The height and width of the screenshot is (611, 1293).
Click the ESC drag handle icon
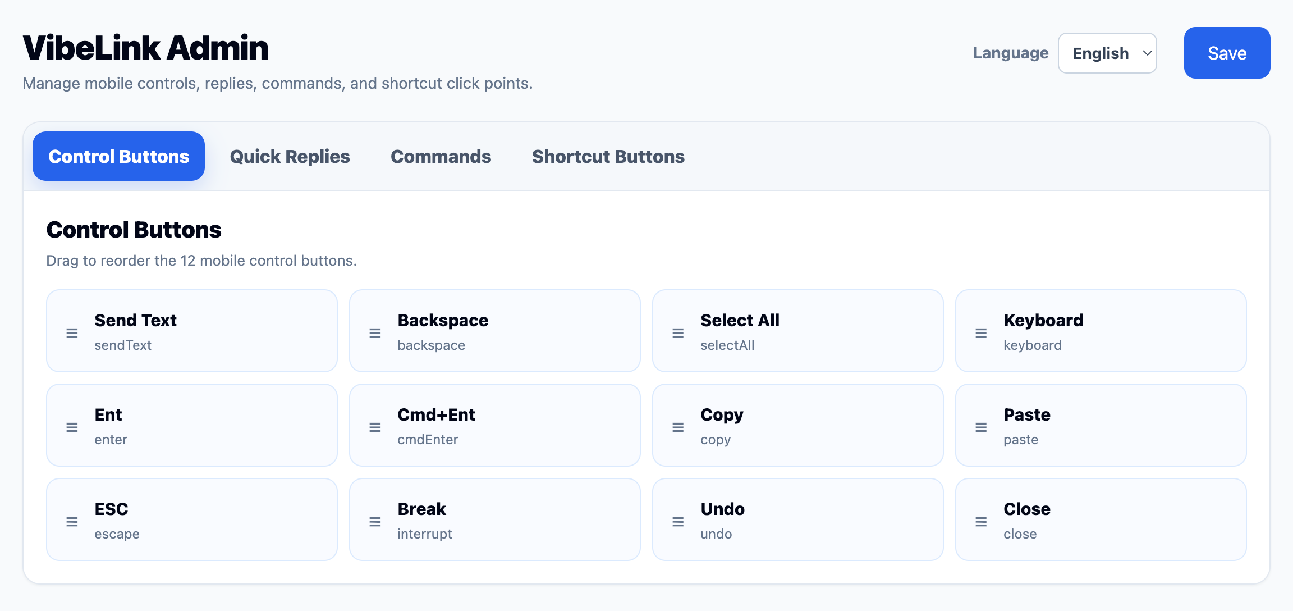pos(72,521)
